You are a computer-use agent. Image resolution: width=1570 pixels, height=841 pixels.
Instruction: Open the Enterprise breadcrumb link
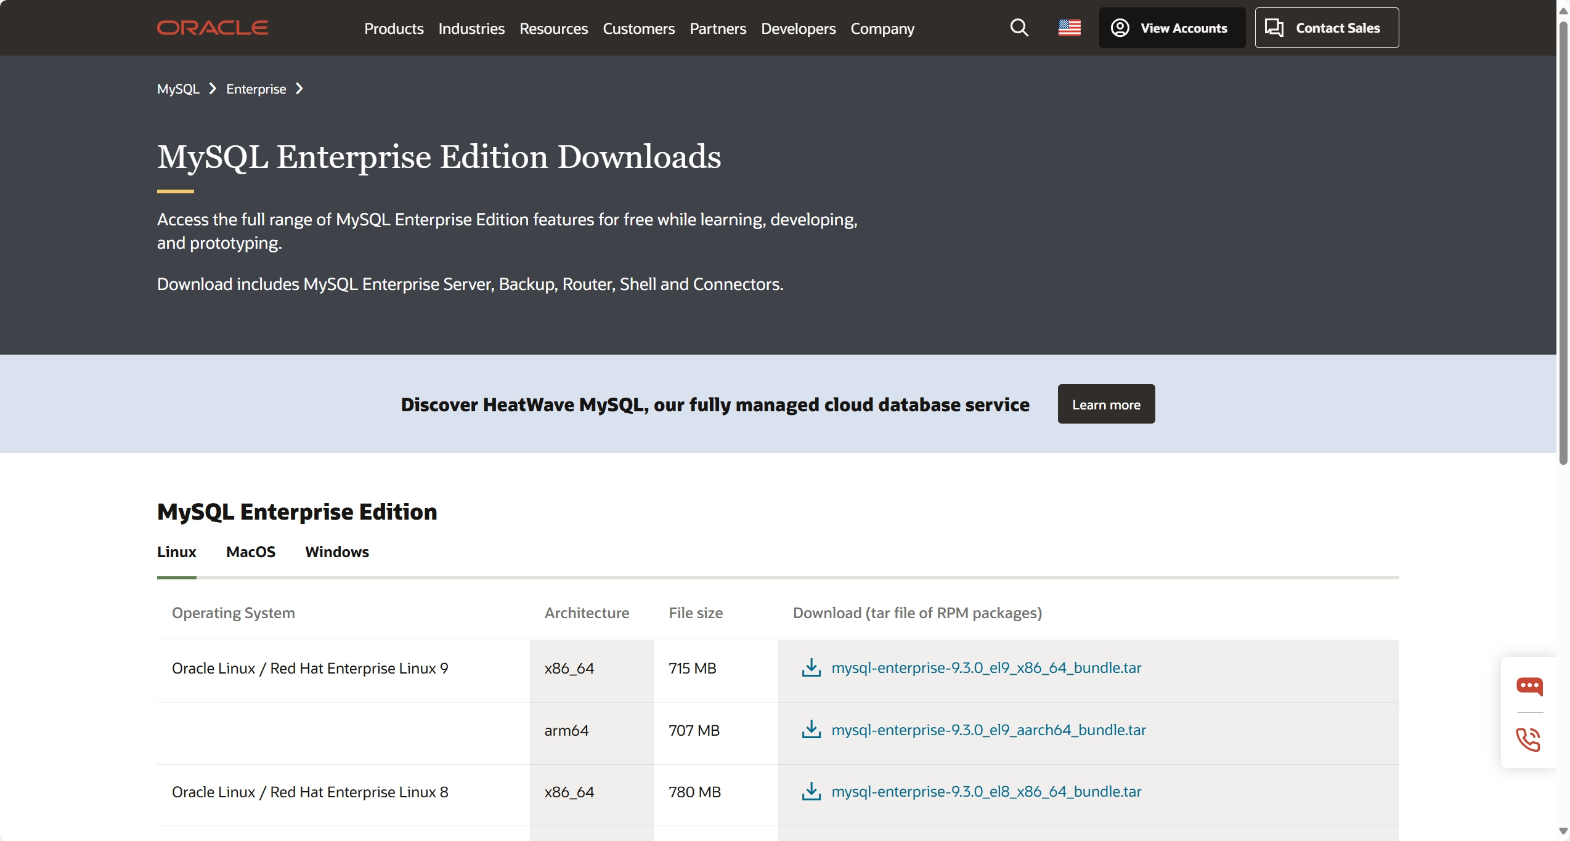tap(256, 89)
